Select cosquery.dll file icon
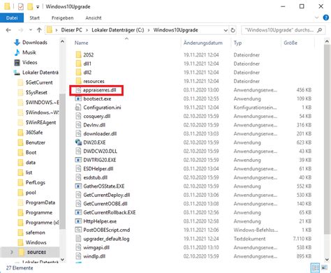 pyautogui.click(x=78, y=116)
